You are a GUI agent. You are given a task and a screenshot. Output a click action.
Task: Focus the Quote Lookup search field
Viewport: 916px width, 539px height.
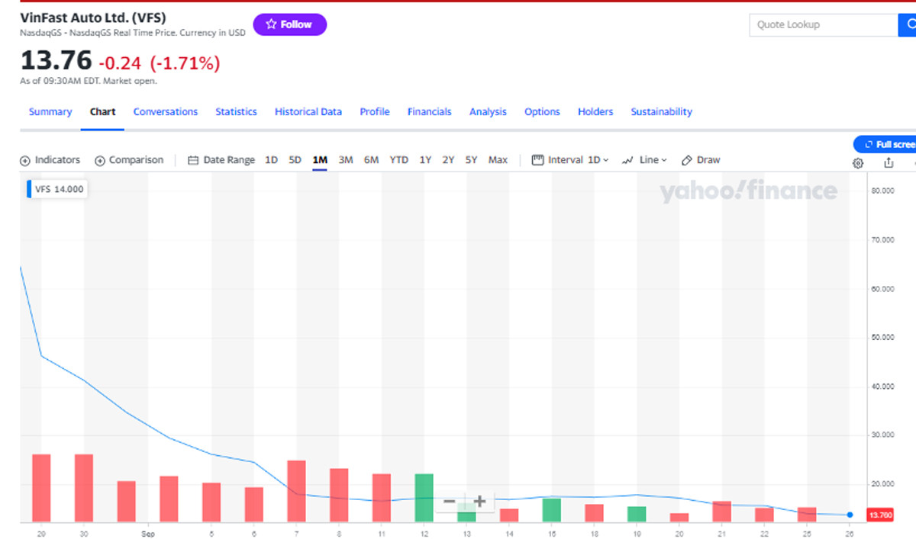[x=823, y=25]
